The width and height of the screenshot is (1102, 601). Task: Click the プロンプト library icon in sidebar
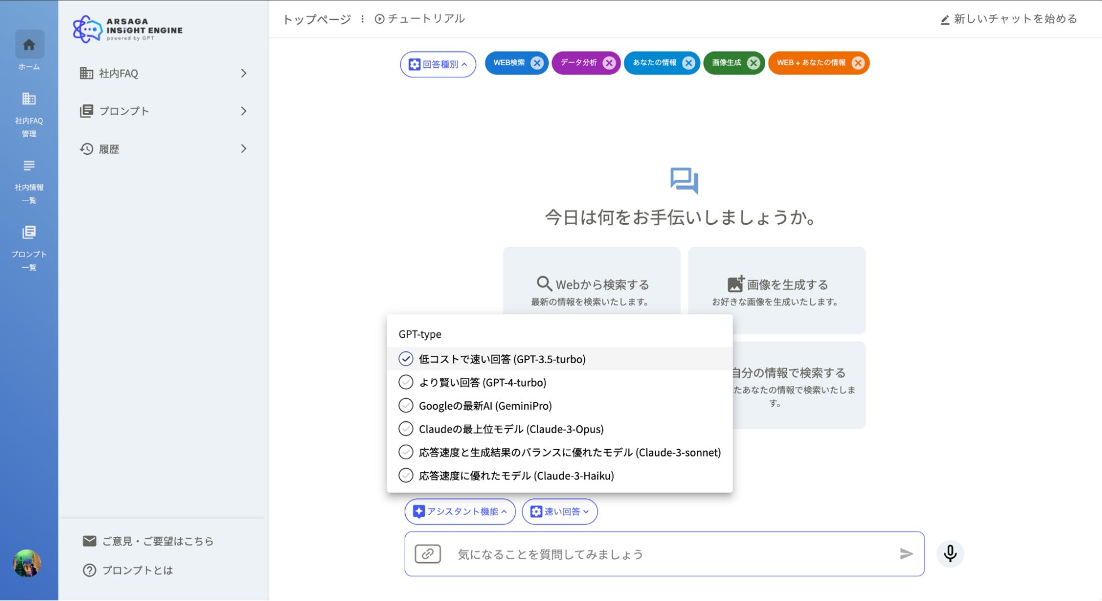86,111
